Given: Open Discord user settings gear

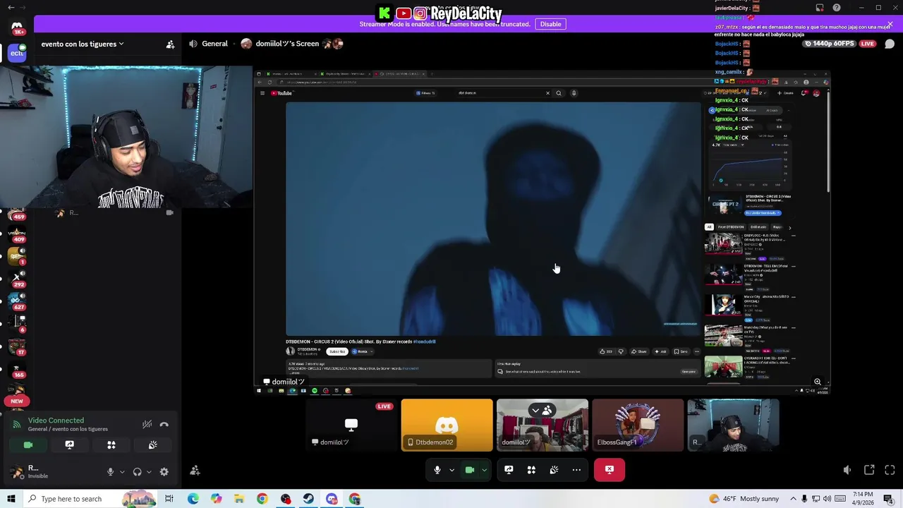Looking at the screenshot, I should pos(164,472).
